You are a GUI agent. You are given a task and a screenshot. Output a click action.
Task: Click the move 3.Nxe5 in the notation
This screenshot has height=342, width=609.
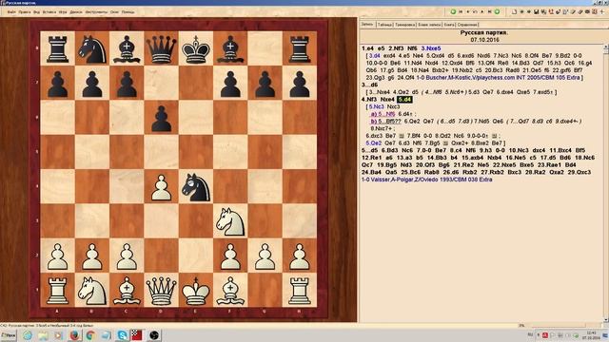pyautogui.click(x=431, y=48)
